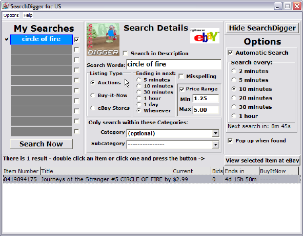
Task: Click 'Next search in: 8m 45s' text
Action: (259, 126)
